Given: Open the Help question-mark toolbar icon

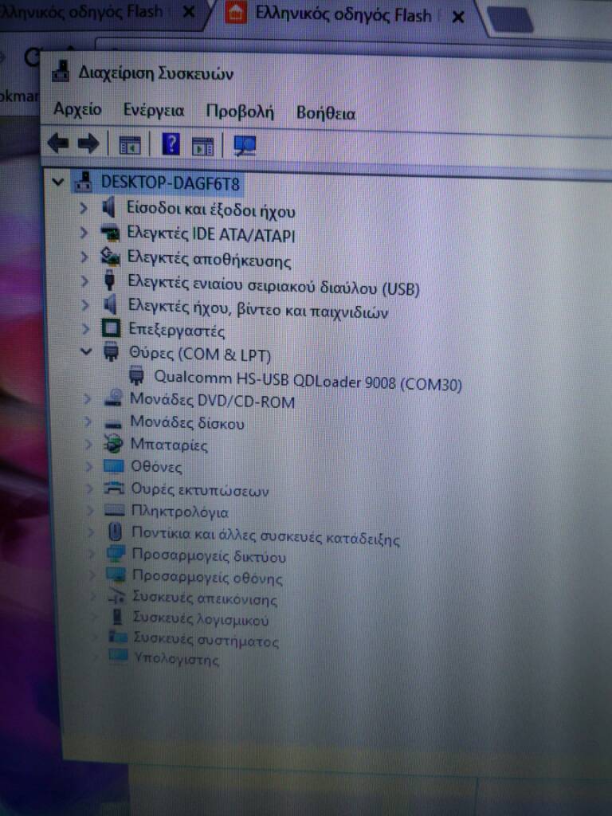Looking at the screenshot, I should coord(171,144).
